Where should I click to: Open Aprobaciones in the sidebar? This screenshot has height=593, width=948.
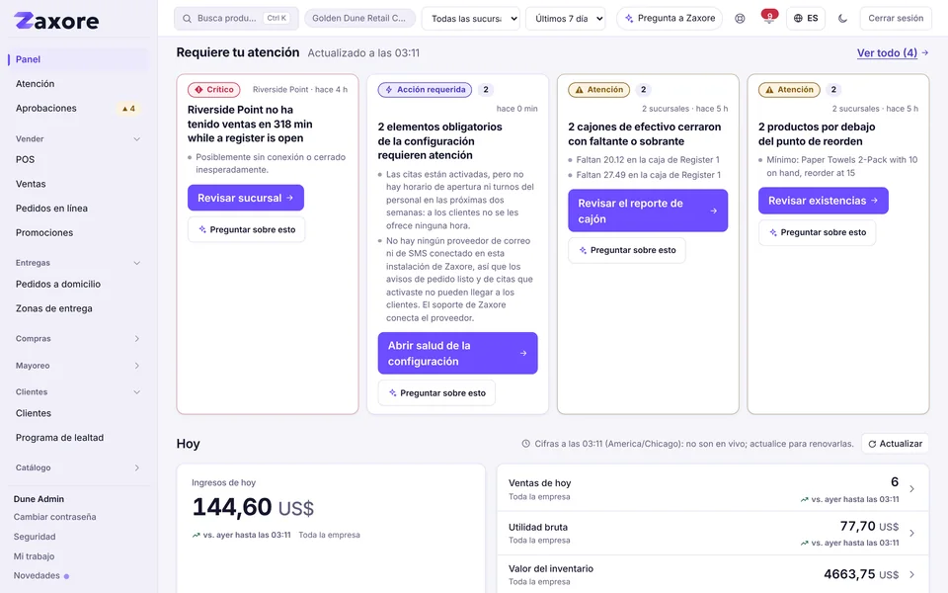click(79, 109)
